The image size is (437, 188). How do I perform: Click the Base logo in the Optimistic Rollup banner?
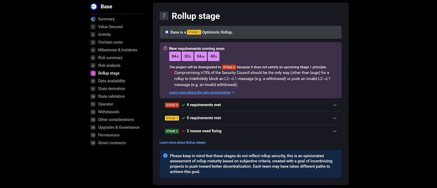(x=167, y=32)
